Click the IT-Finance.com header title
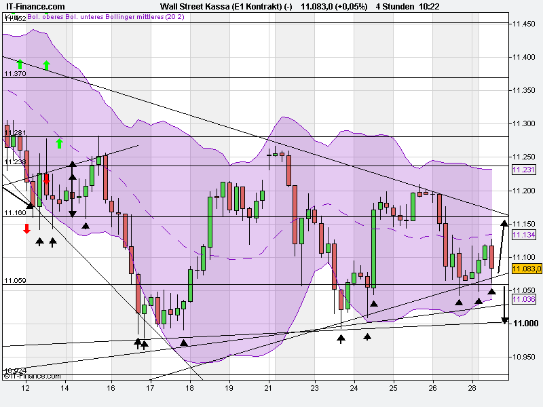The width and height of the screenshot is (543, 407). 35,7
